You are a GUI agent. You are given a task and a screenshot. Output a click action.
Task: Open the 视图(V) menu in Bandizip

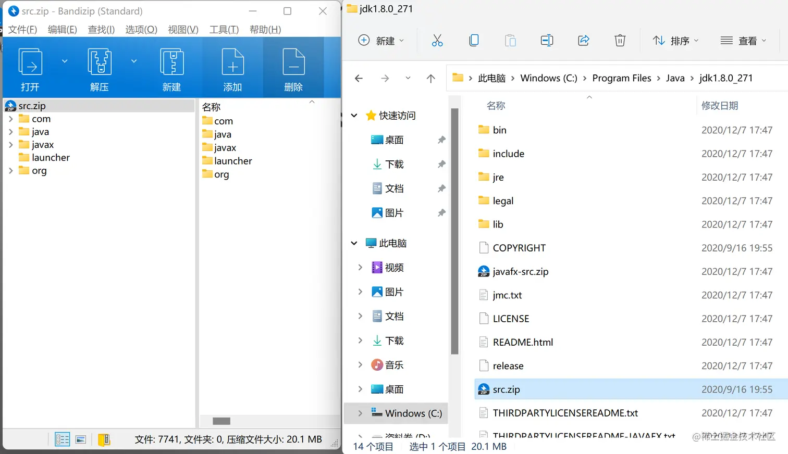183,29
